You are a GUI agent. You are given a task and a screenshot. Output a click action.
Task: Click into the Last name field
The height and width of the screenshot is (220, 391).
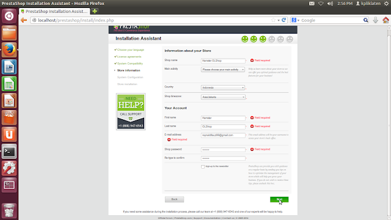coord(223,127)
